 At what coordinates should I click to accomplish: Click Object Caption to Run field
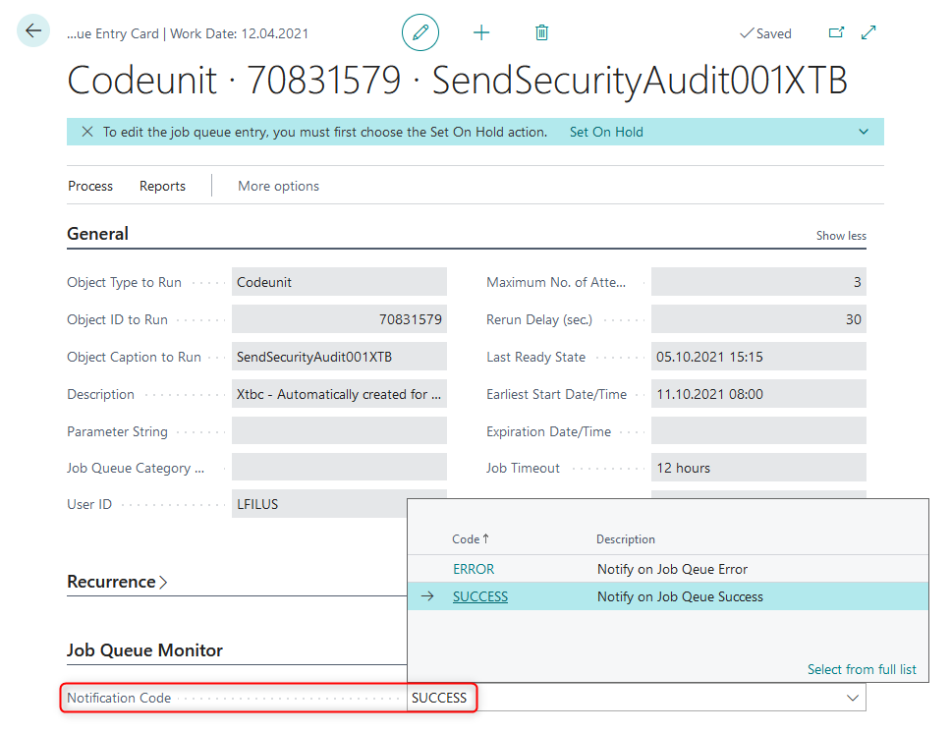coord(339,357)
